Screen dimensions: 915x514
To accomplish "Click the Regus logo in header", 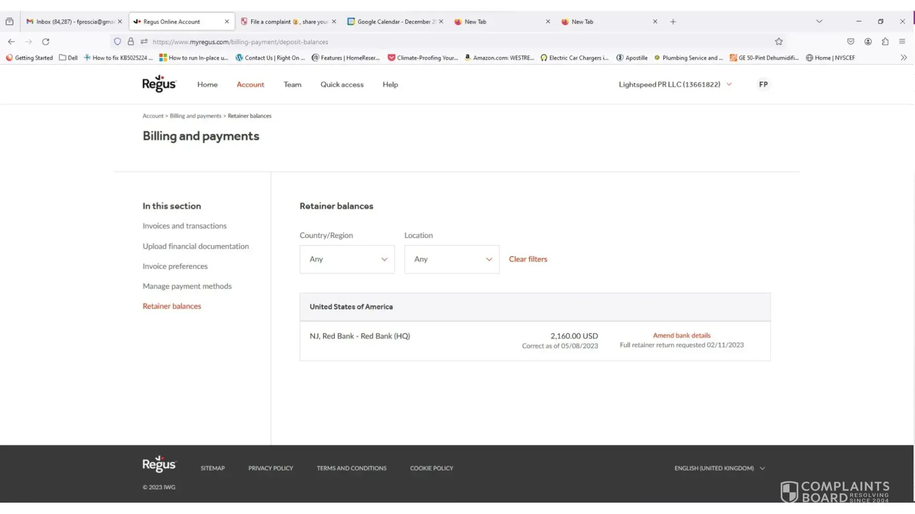I will tap(159, 84).
